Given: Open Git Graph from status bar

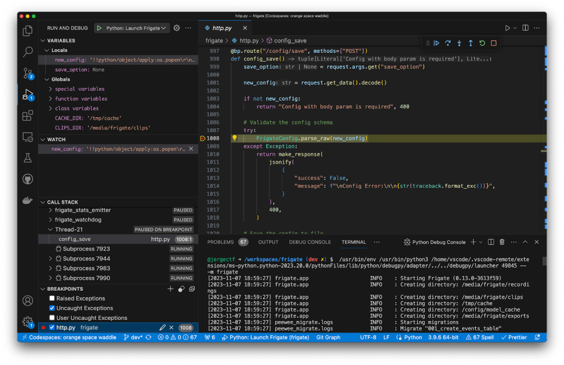Looking at the screenshot, I should [x=328, y=337].
